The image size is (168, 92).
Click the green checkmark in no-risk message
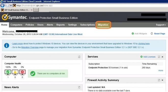pyautogui.click(x=33, y=74)
